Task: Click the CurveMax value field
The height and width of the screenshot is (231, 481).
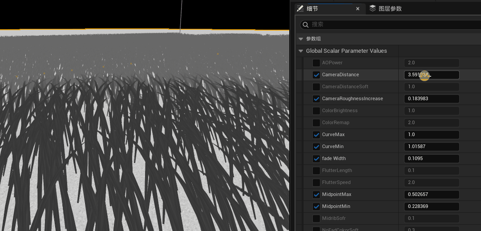Action: point(432,135)
